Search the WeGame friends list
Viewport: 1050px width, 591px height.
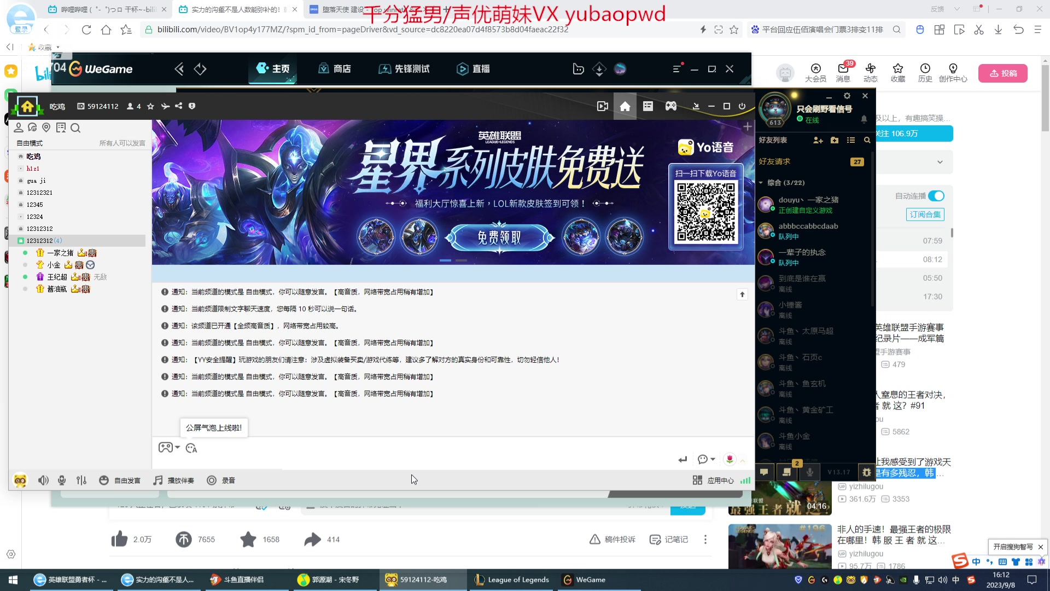pyautogui.click(x=867, y=140)
